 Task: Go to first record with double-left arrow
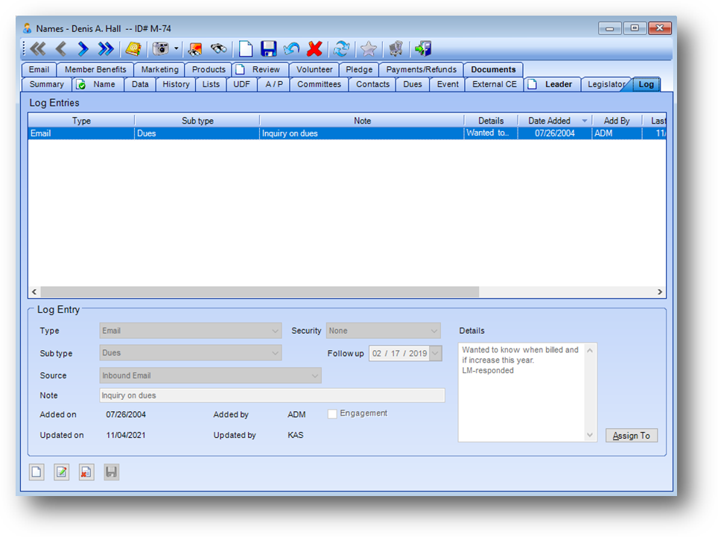point(38,48)
